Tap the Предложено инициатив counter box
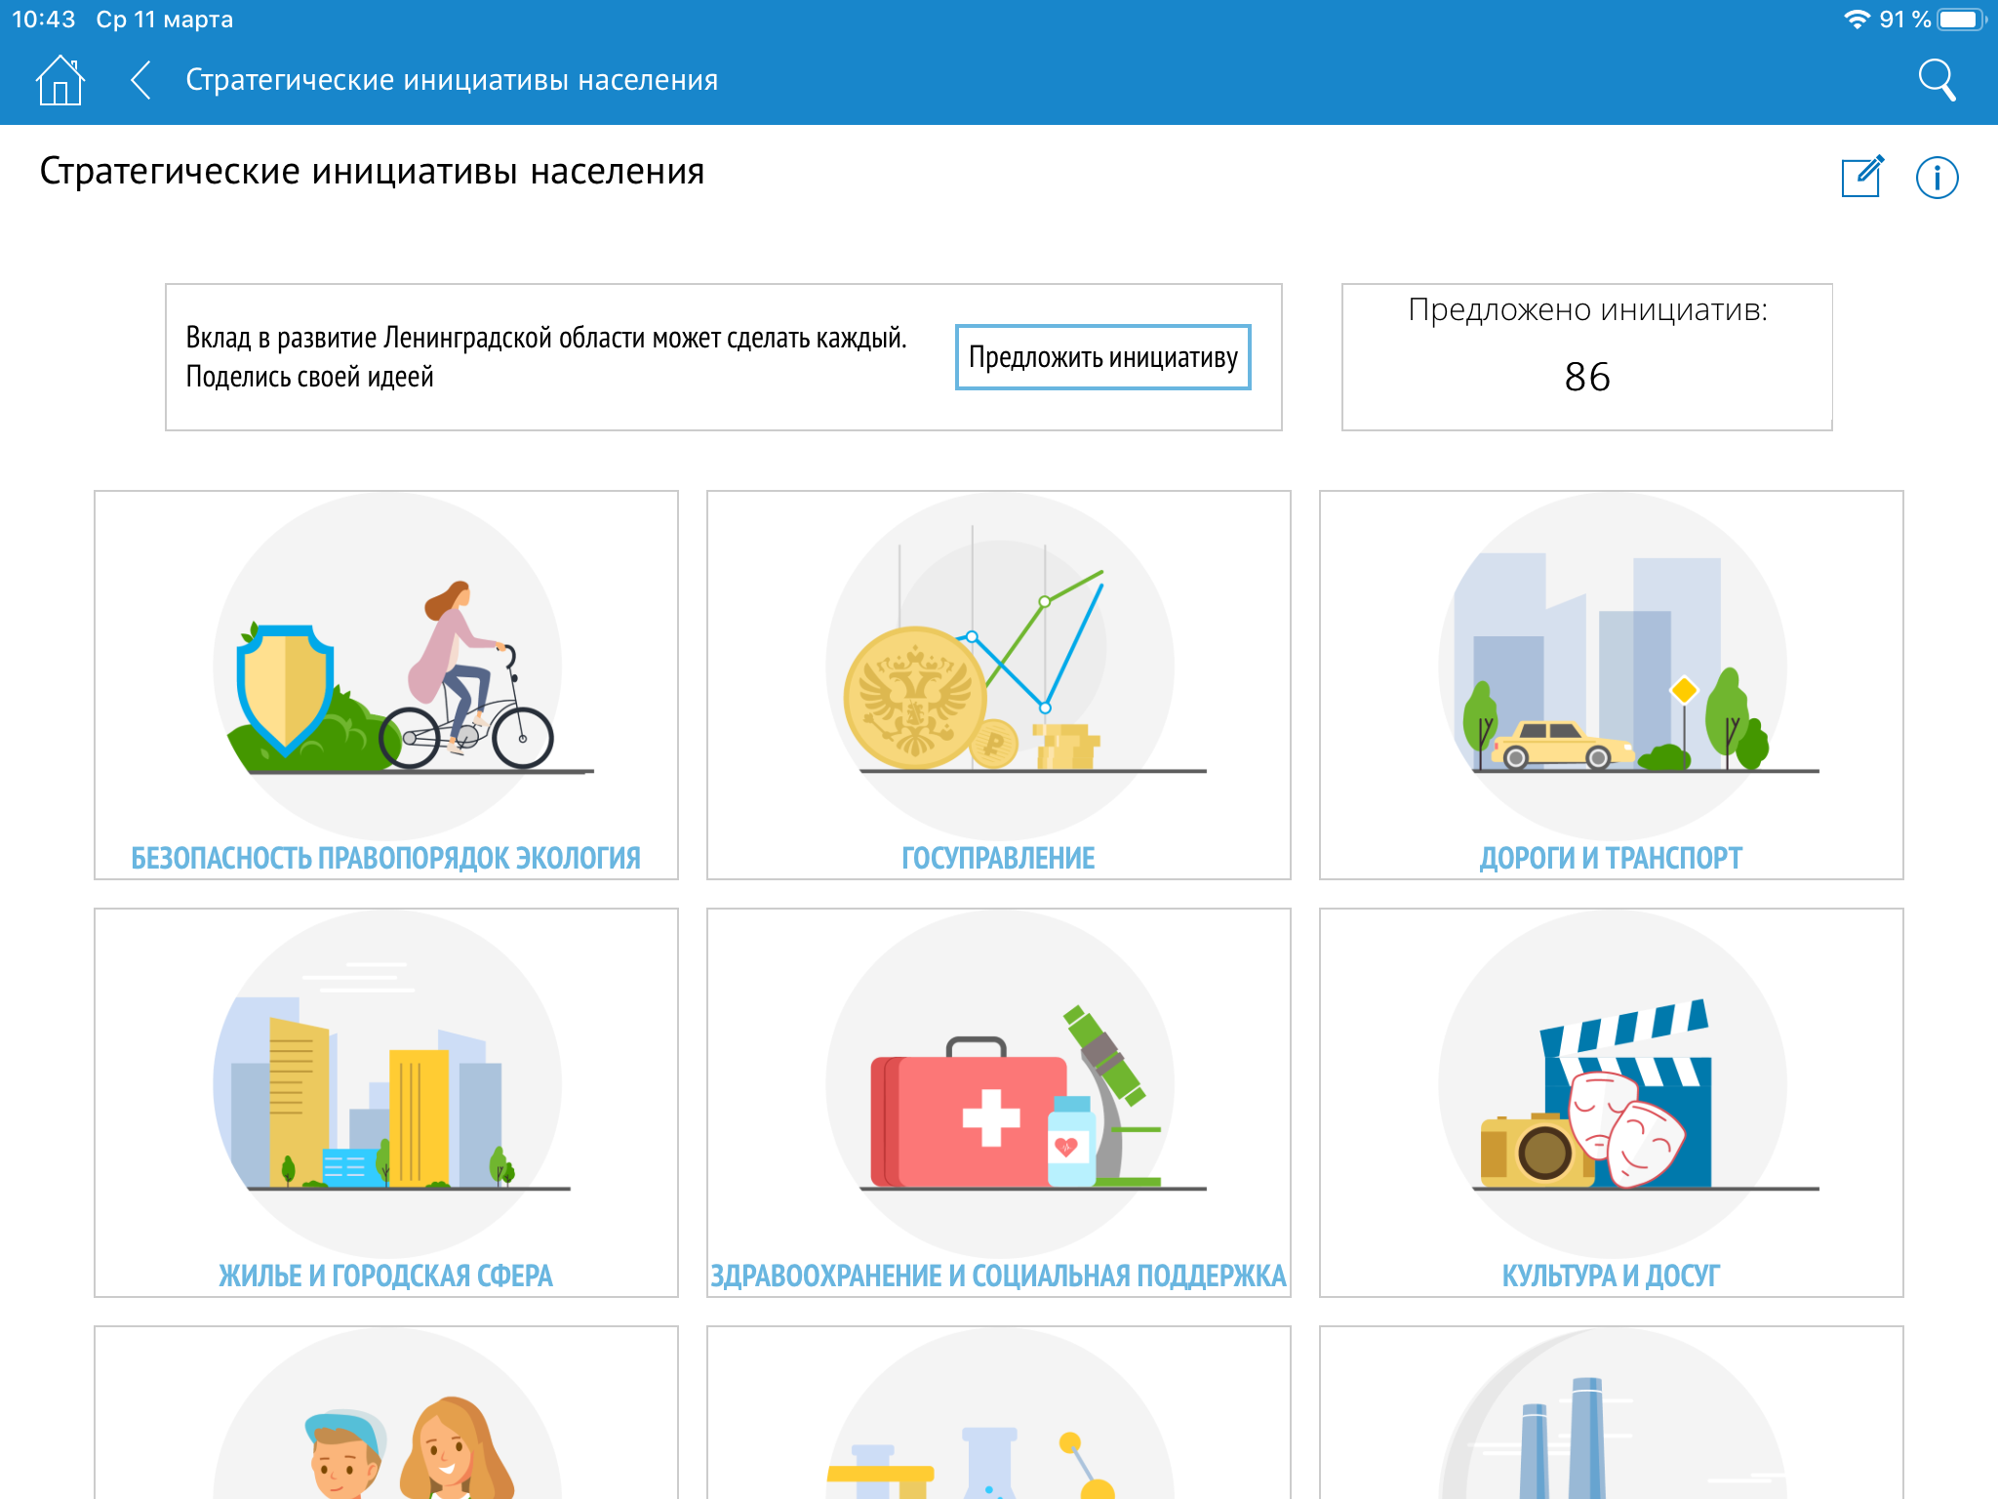The height and width of the screenshot is (1499, 1998). point(1586,356)
